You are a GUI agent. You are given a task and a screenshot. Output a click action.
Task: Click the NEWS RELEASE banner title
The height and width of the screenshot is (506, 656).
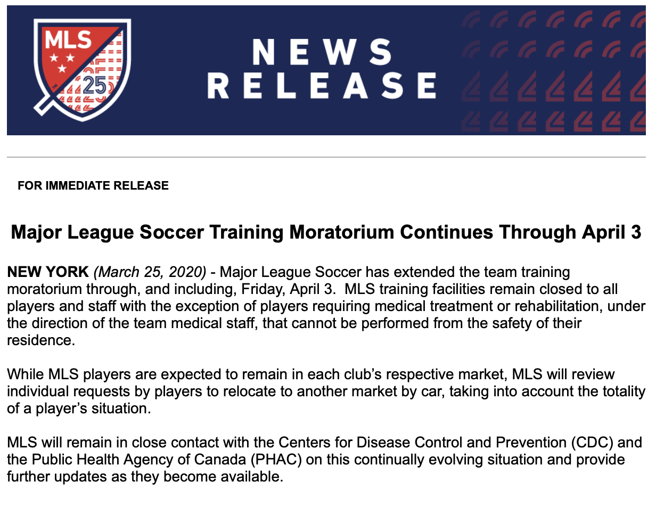[322, 70]
